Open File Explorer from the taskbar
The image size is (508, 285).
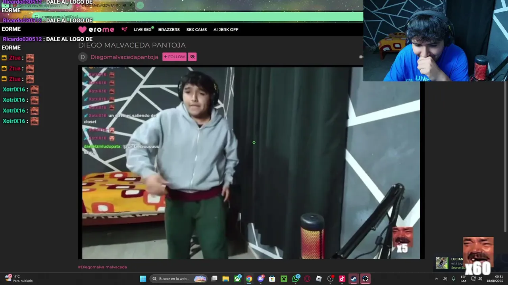click(225, 279)
